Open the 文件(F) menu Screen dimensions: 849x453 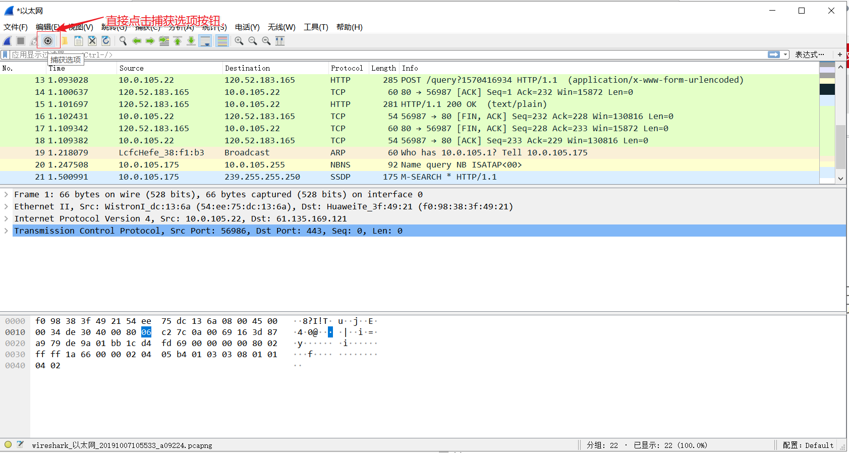point(16,27)
